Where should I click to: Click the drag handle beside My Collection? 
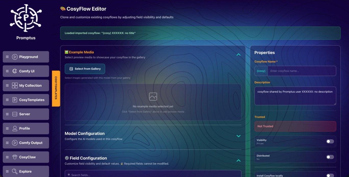7,86
